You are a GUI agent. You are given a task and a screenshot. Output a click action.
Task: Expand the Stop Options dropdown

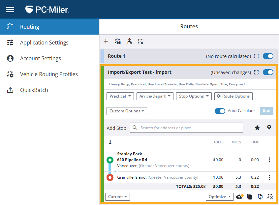(x=194, y=96)
